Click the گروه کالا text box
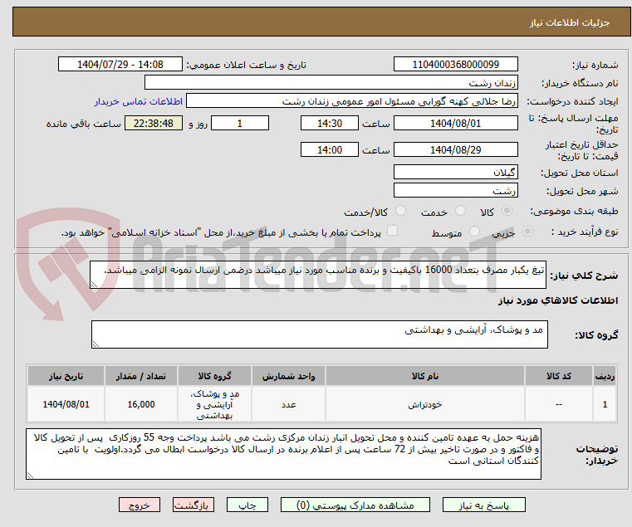 pyautogui.click(x=320, y=334)
